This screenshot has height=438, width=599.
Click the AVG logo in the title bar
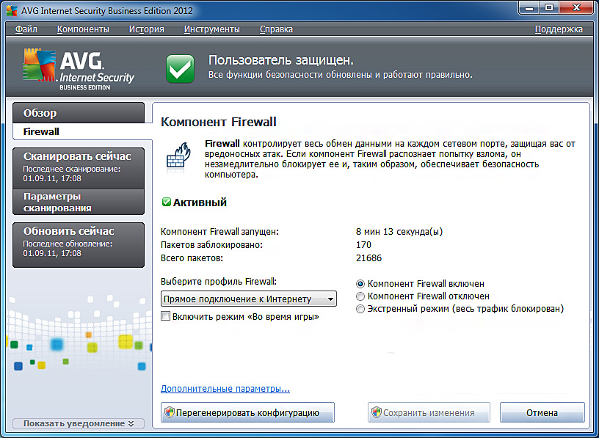click(x=12, y=10)
